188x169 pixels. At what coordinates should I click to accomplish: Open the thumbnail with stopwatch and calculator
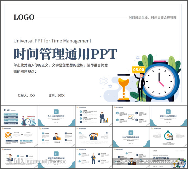coord(168,137)
